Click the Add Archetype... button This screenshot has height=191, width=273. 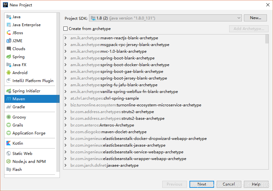pyautogui.click(x=249, y=29)
